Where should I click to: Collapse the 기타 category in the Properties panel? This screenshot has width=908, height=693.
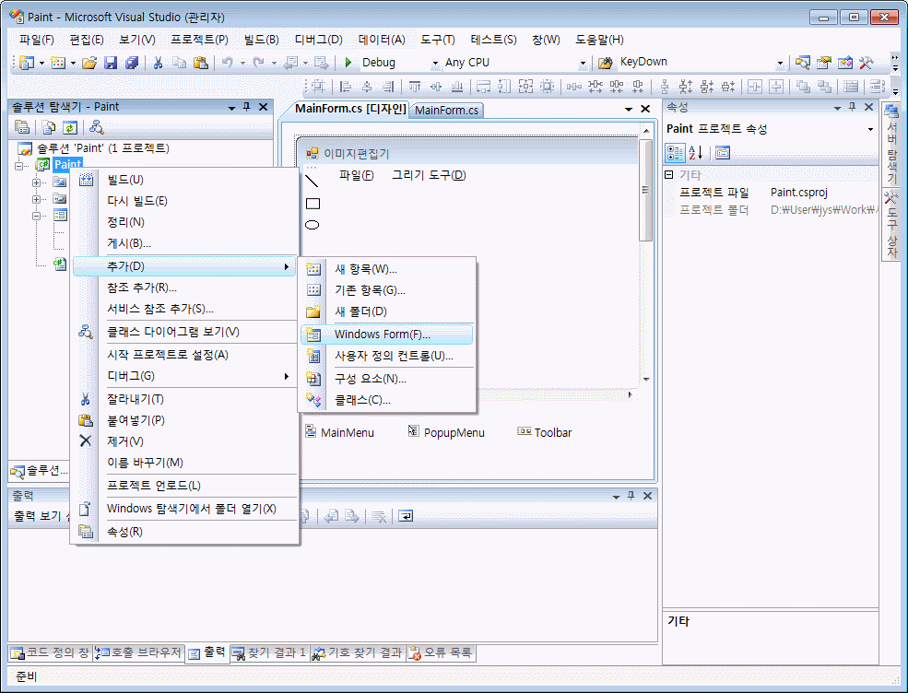click(669, 174)
